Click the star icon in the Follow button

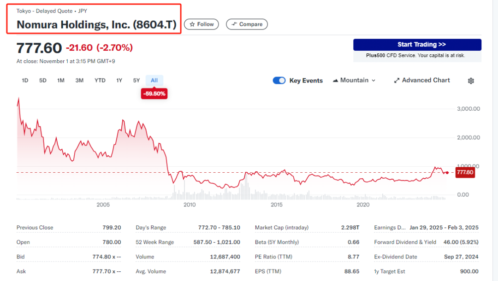192,24
